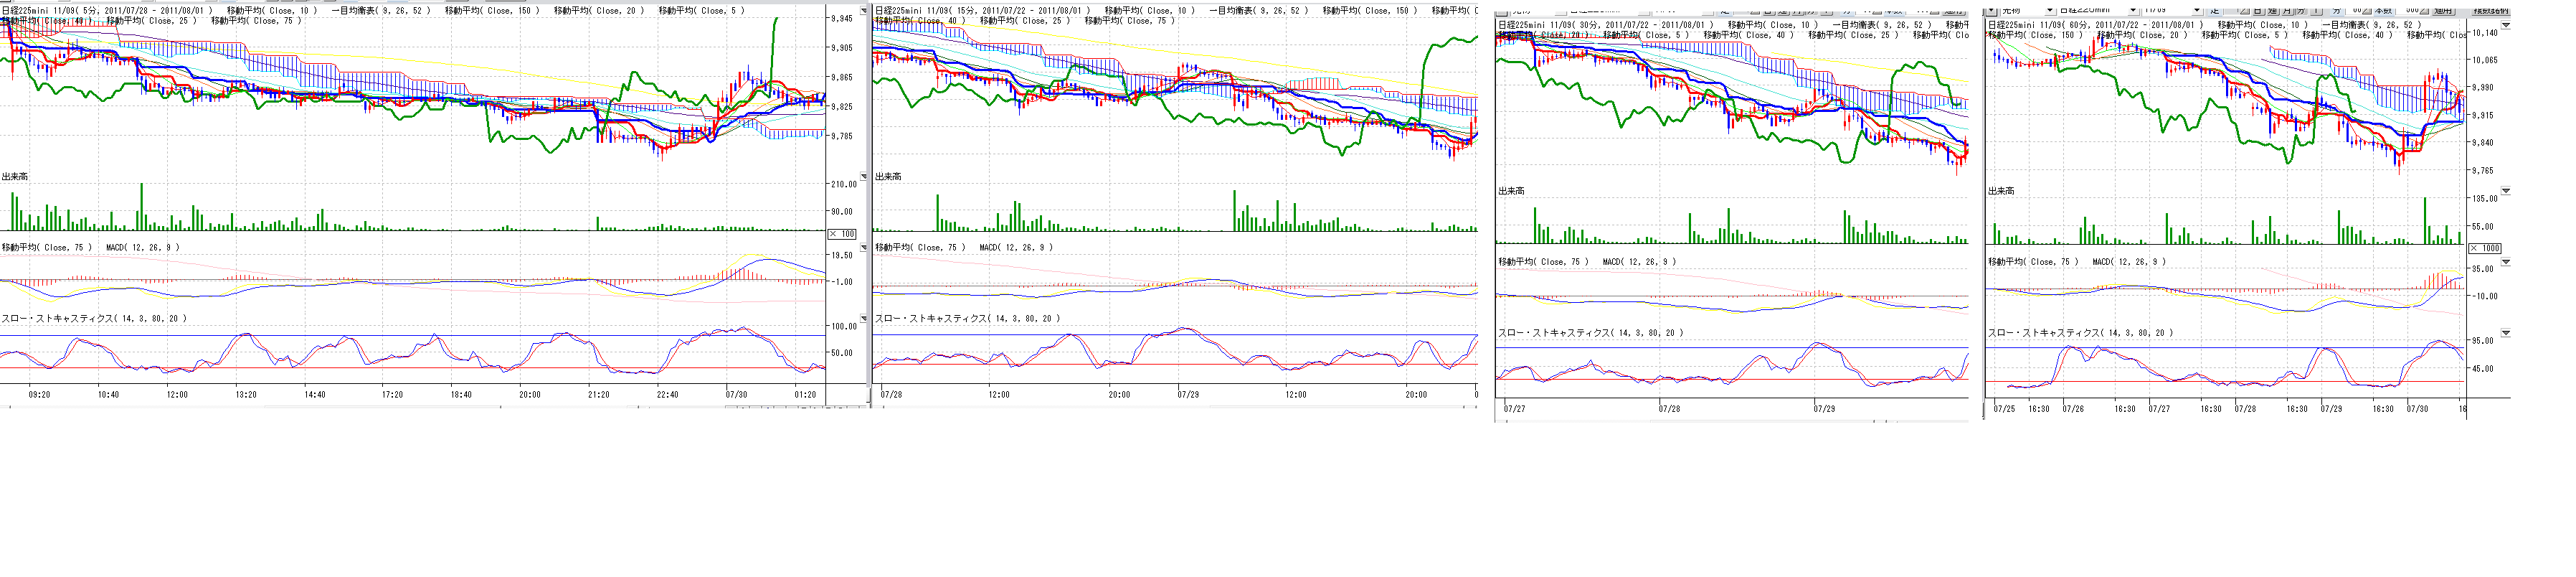Open stochastics panel menu arrow in 60-minute chart

click(x=2505, y=333)
